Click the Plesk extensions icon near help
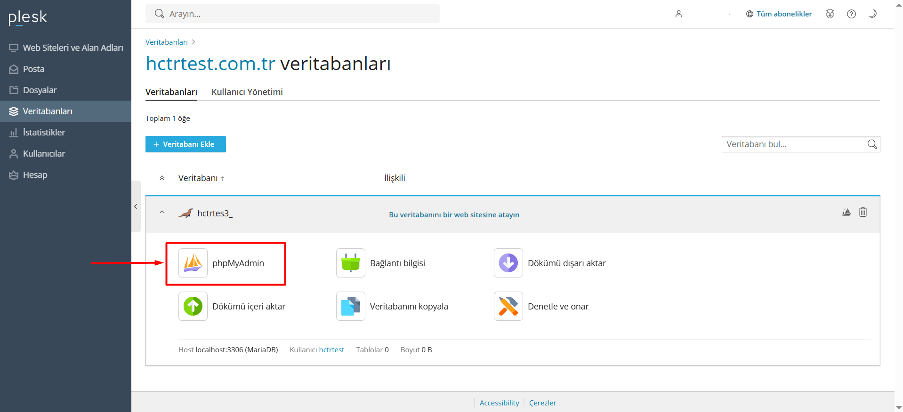This screenshot has width=903, height=412. click(x=830, y=14)
